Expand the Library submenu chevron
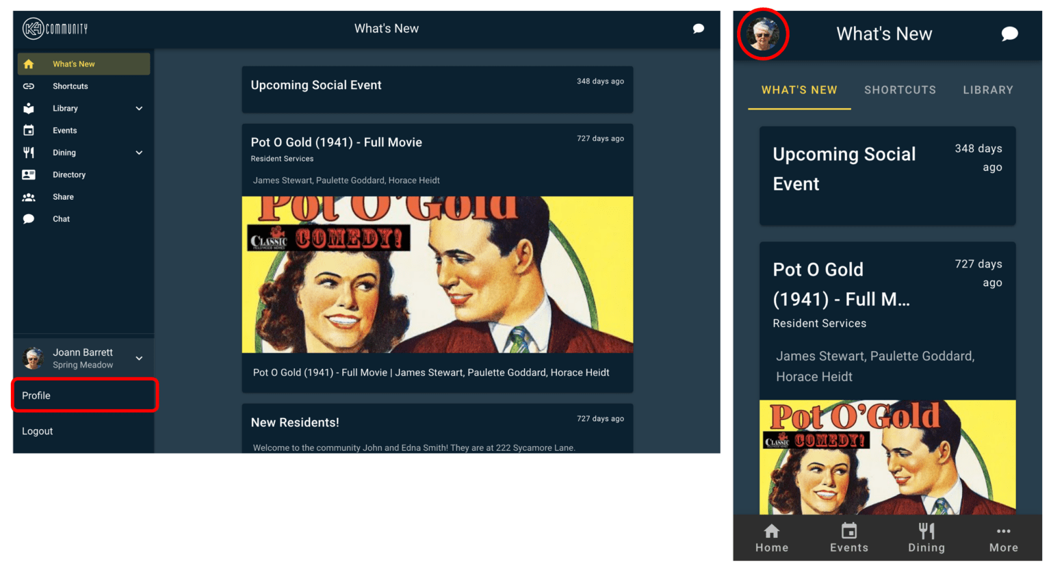The height and width of the screenshot is (570, 1051). pyautogui.click(x=139, y=109)
